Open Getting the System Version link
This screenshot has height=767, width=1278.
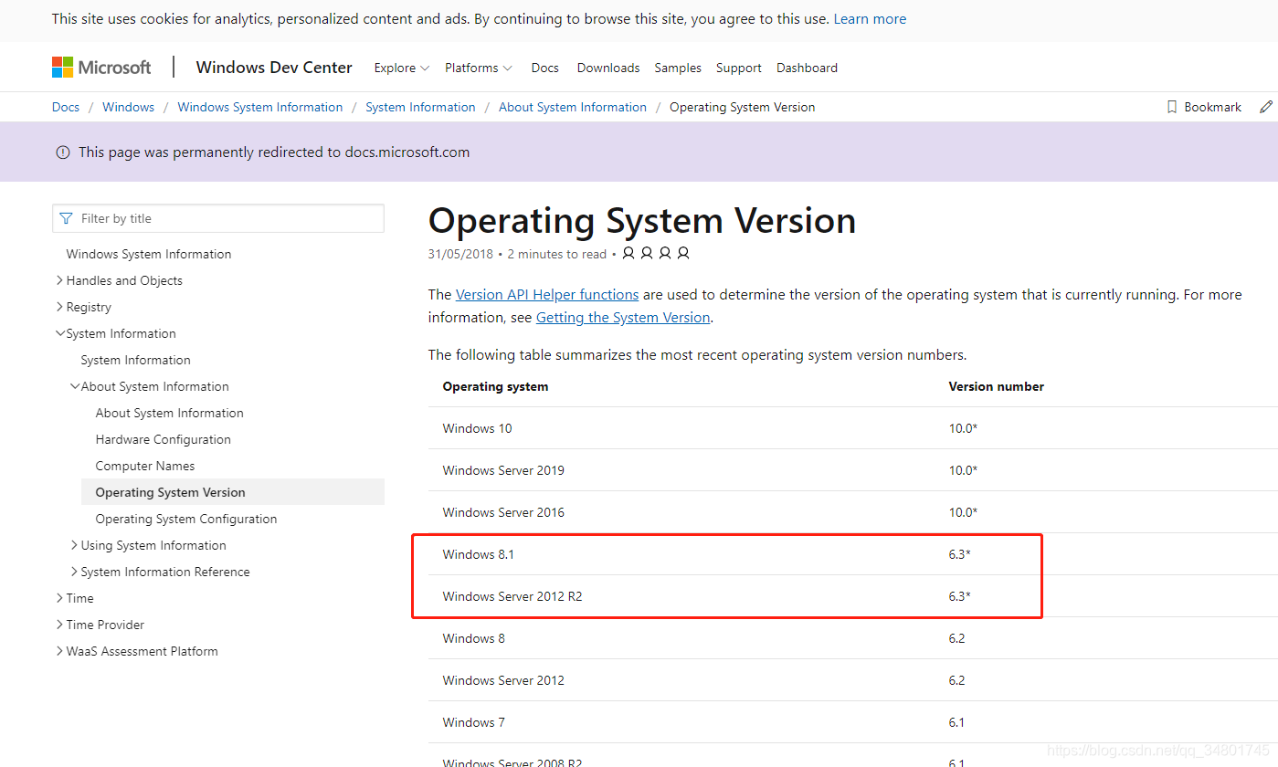point(623,317)
